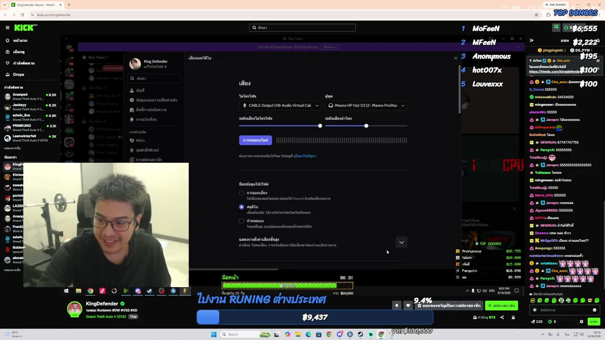Open the Kick browse page (เลือกดู)
The height and width of the screenshot is (340, 605).
[19, 52]
